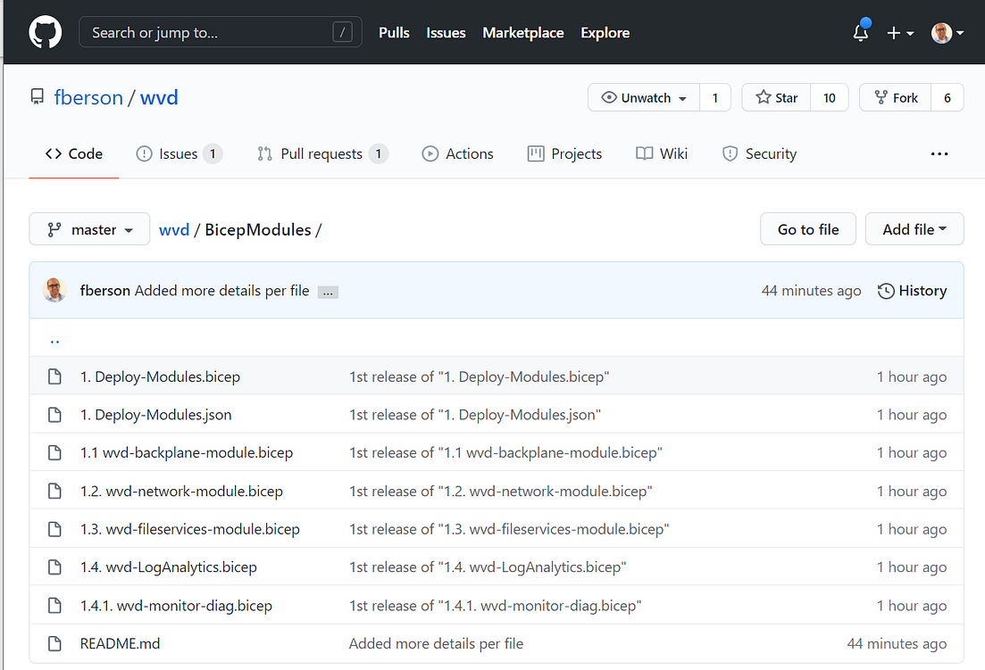985x670 pixels.
Task: Go up to the parent directory
Action: point(54,341)
